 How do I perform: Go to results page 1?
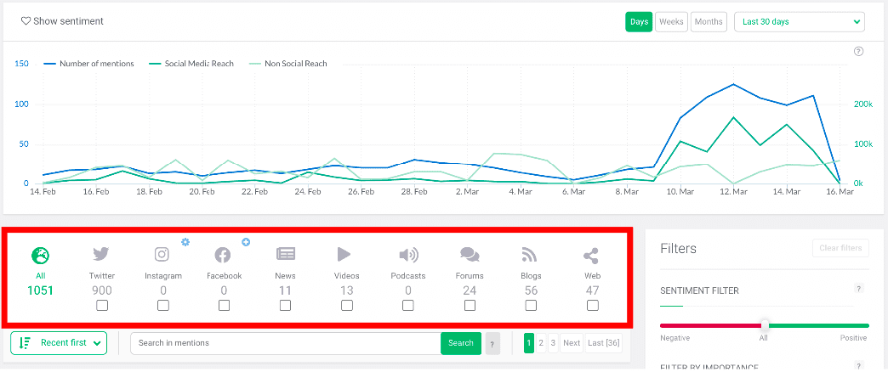pos(529,342)
